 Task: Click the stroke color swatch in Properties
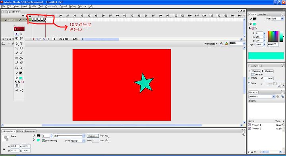click(38, 136)
